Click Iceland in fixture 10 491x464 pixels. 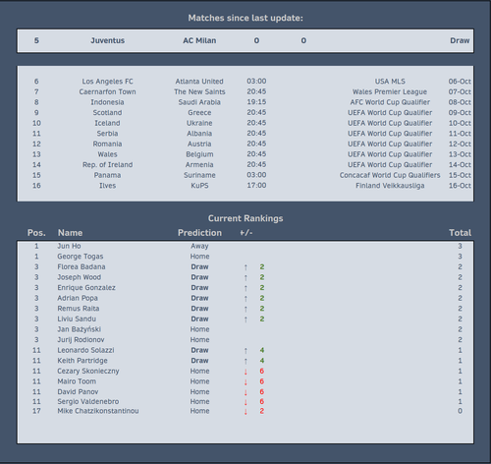107,123
